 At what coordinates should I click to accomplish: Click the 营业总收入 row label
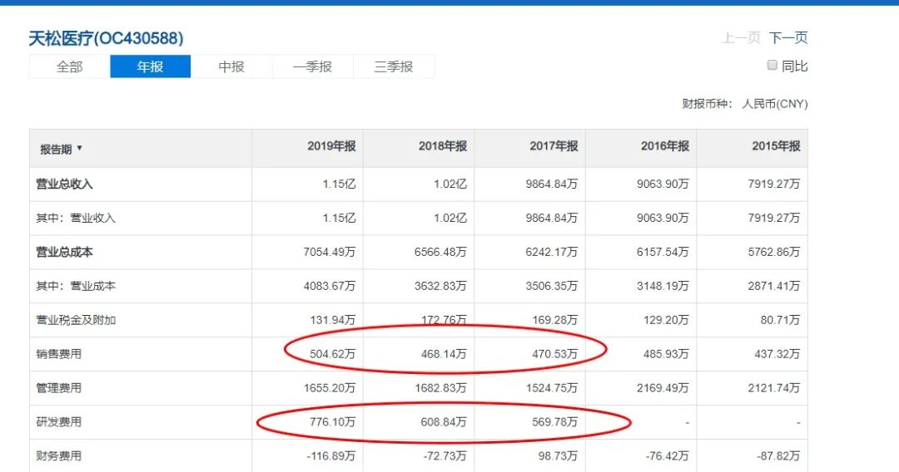(x=64, y=184)
